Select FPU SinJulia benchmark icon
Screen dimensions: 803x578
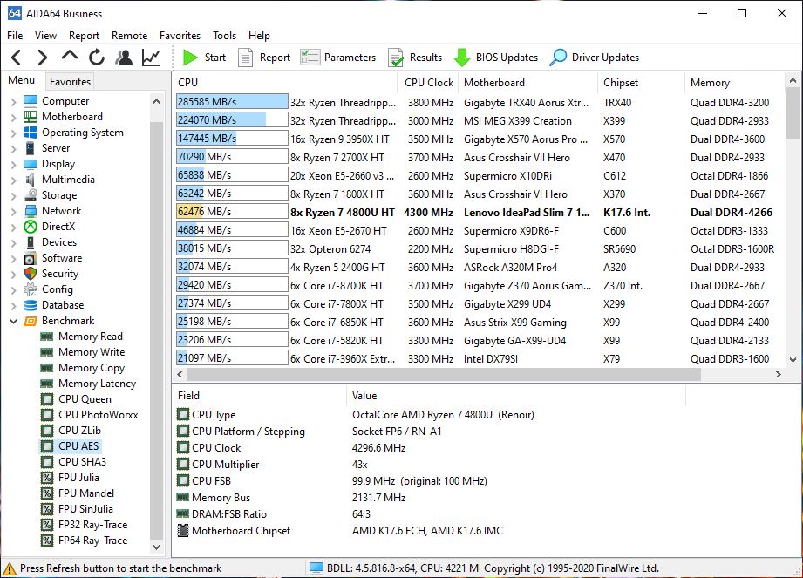tap(46, 509)
